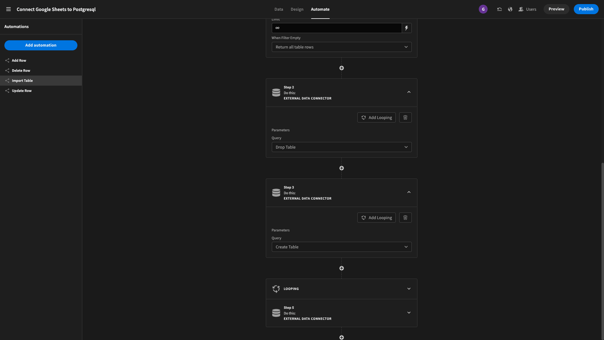The height and width of the screenshot is (340, 604).
Task: Switch to the Data tab
Action: point(279,9)
